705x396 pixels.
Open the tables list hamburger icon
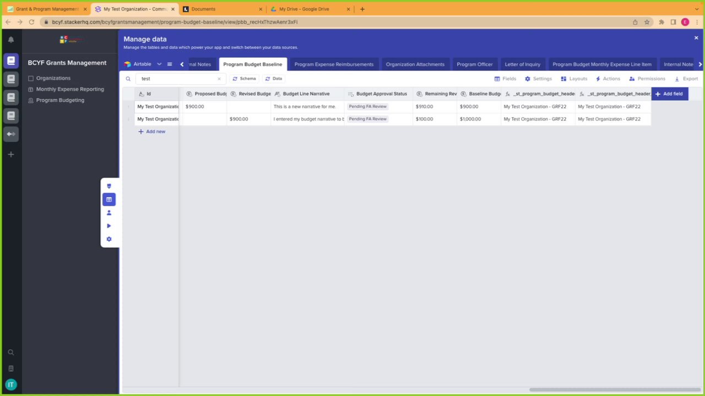[170, 64]
